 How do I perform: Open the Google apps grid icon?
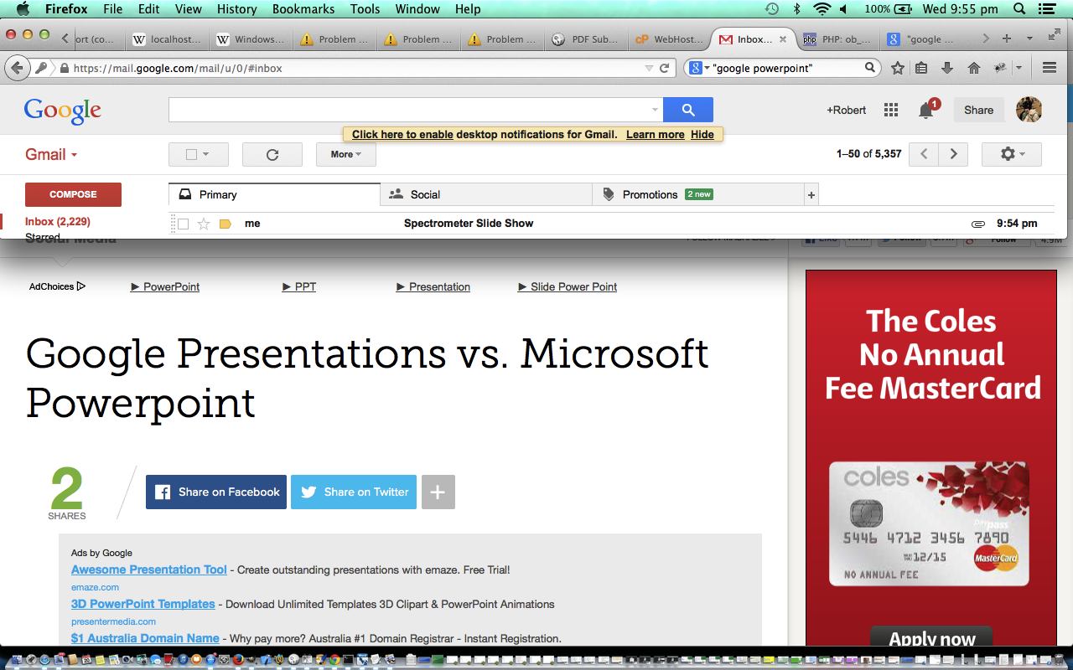pyautogui.click(x=891, y=110)
